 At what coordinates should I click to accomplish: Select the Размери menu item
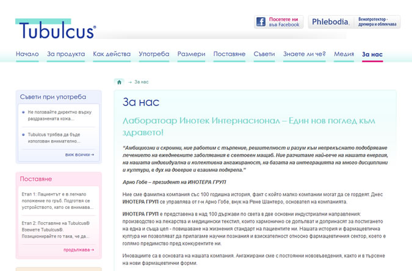click(191, 54)
